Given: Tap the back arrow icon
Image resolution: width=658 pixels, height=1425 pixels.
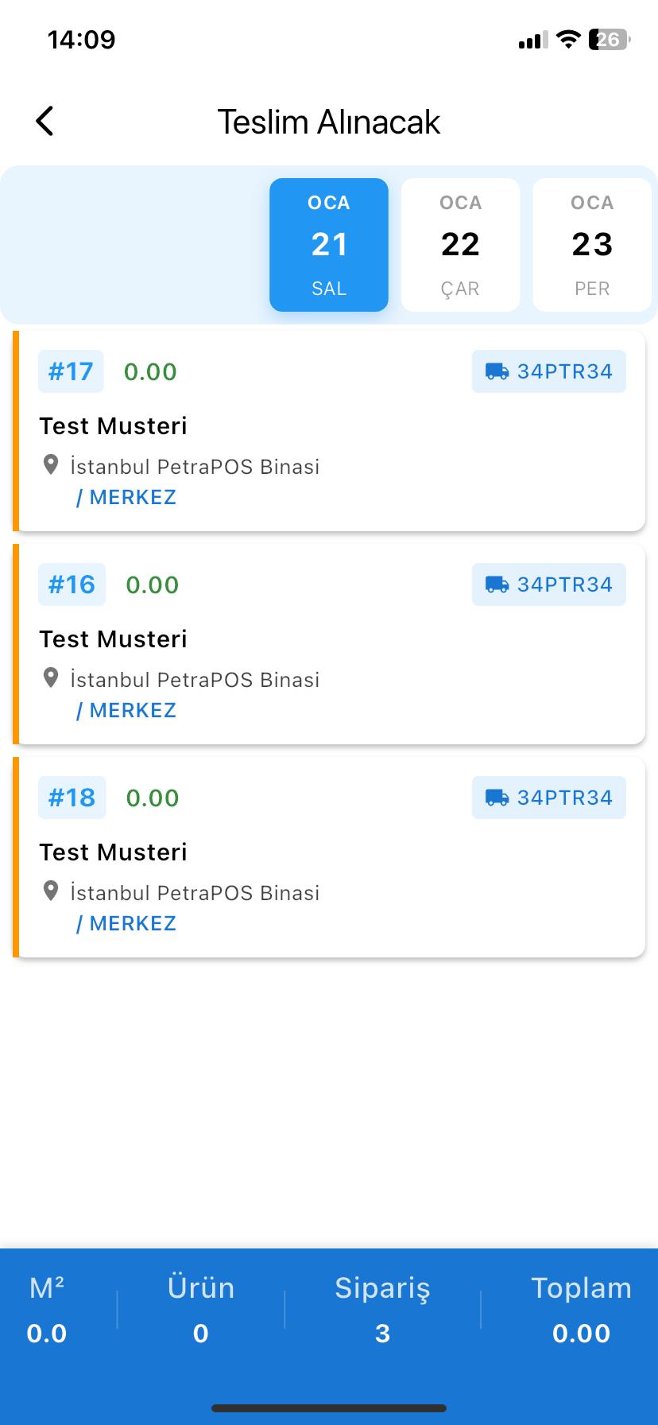Looking at the screenshot, I should 45,122.
